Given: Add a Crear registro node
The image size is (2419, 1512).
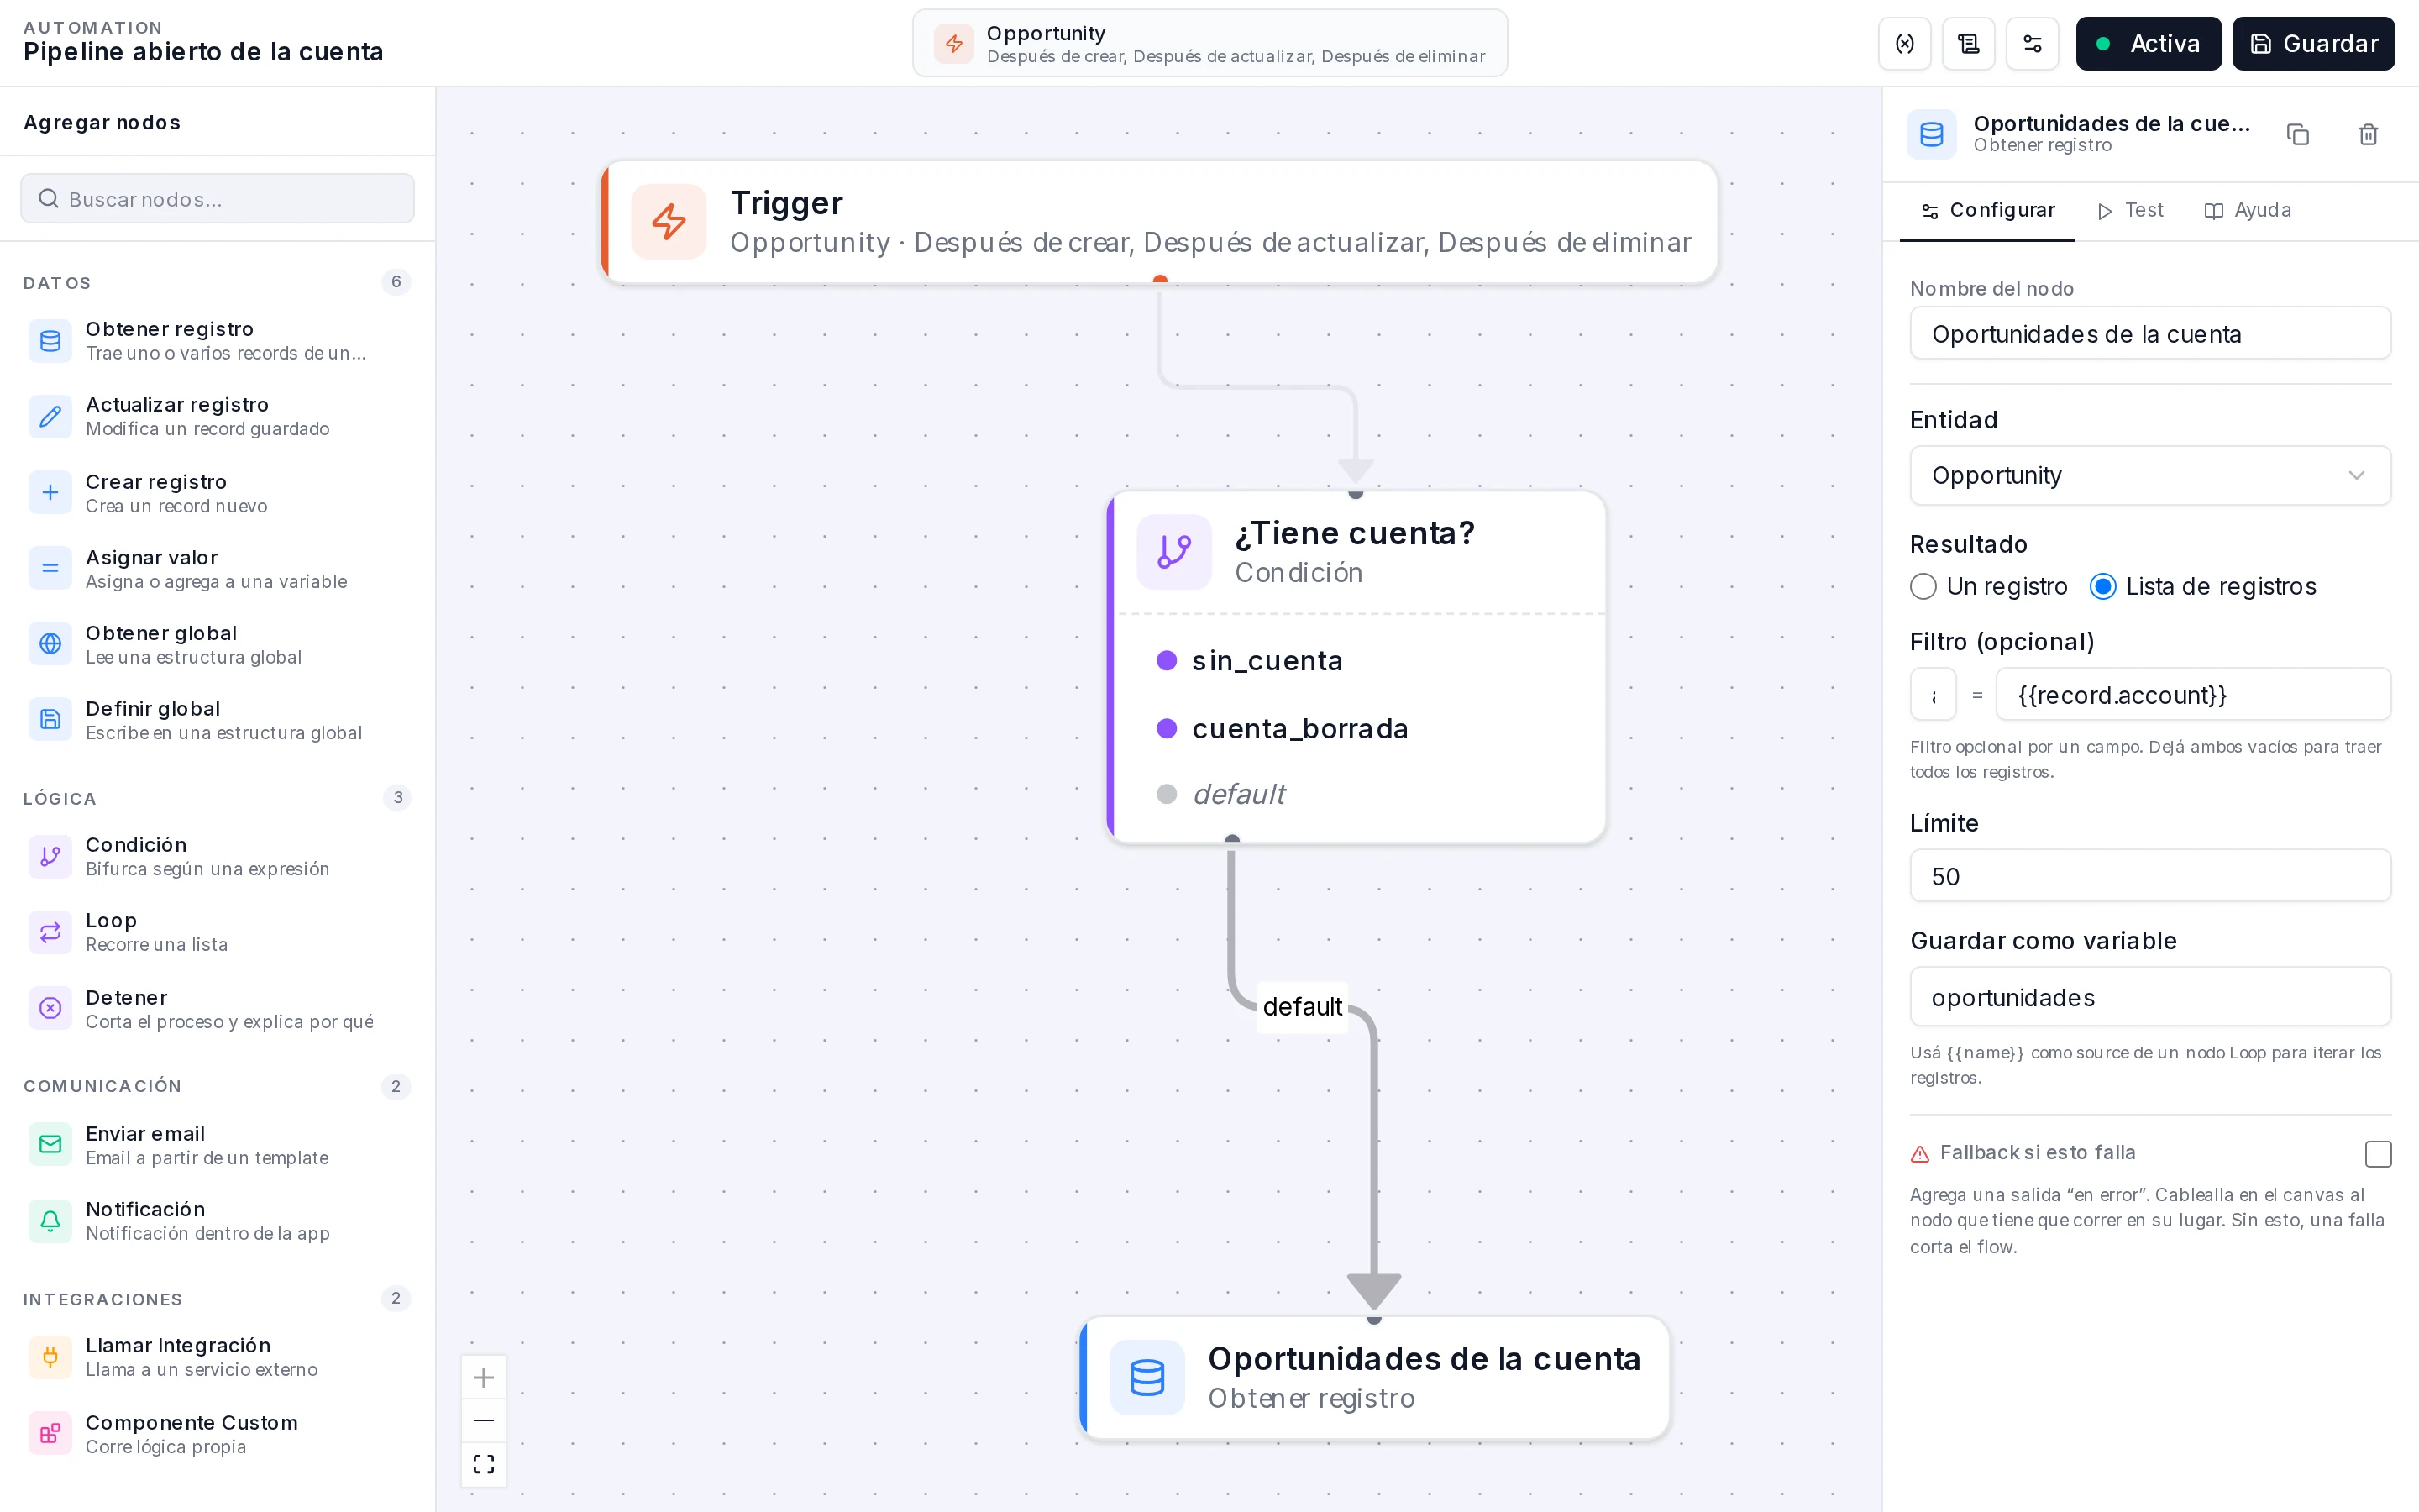Looking at the screenshot, I should pos(218,493).
